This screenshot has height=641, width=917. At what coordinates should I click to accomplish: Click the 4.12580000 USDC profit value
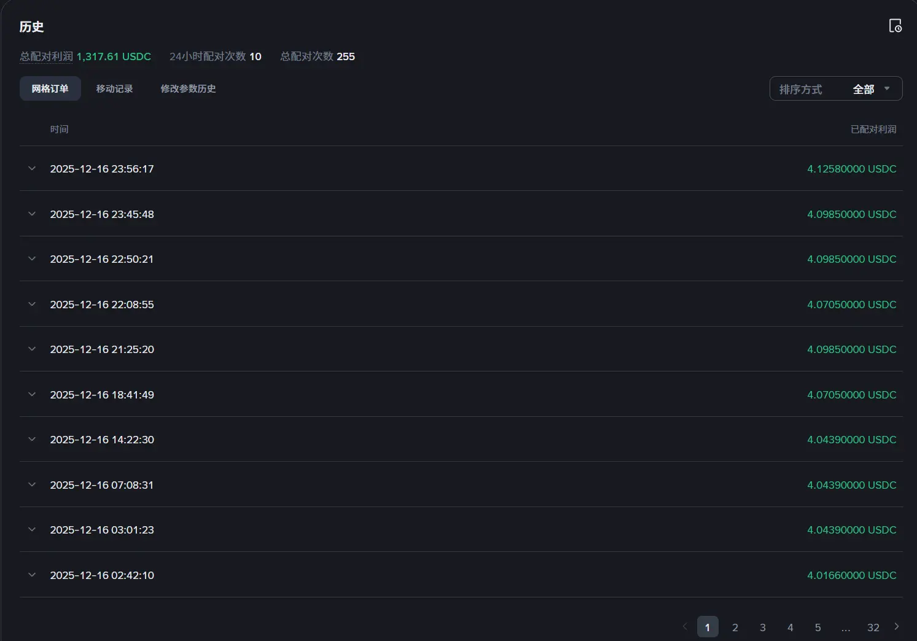pos(851,169)
